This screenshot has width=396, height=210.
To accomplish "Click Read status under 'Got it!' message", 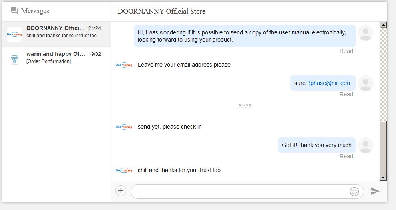I will tap(346, 156).
